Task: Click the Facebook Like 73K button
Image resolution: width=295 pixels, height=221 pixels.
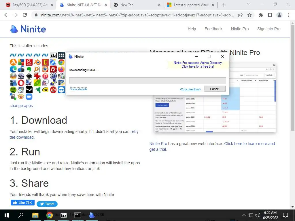Action: click(x=23, y=203)
